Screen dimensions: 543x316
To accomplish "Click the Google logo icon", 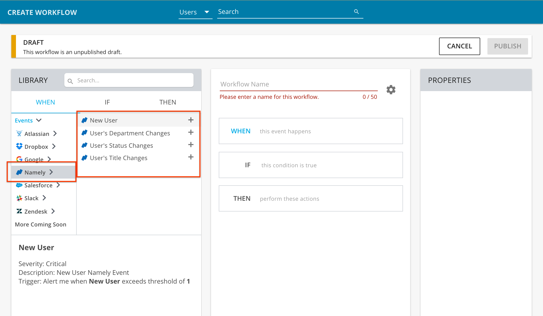I will point(19,159).
